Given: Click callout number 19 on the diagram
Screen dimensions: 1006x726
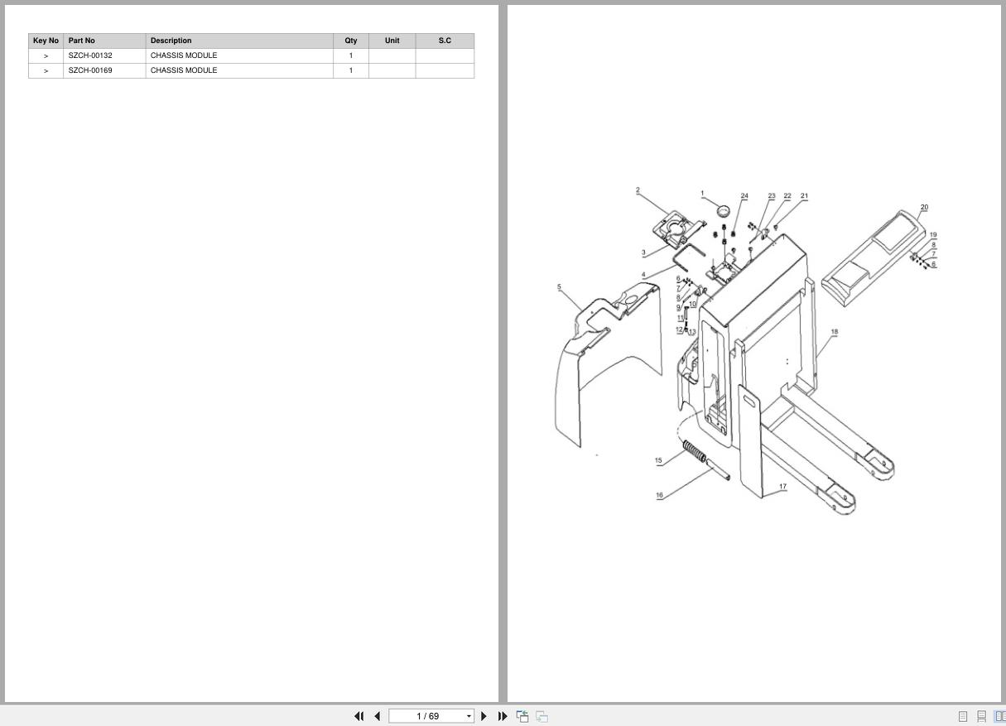Looking at the screenshot, I should (x=933, y=235).
